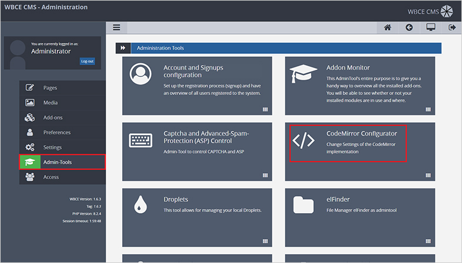Click 'File Manager elFinder as admintool' text
This screenshot has height=263, width=462.
click(x=361, y=210)
